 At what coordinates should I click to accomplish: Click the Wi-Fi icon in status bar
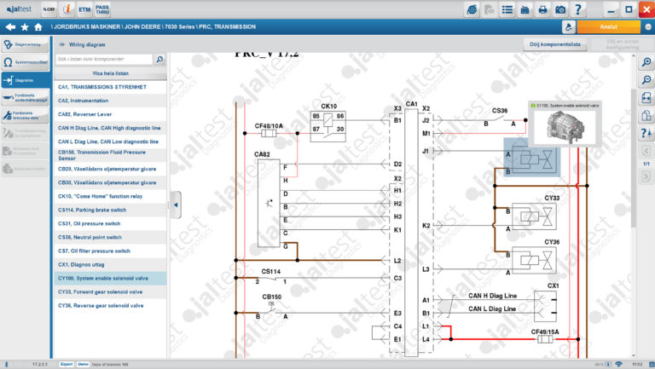[x=618, y=365]
